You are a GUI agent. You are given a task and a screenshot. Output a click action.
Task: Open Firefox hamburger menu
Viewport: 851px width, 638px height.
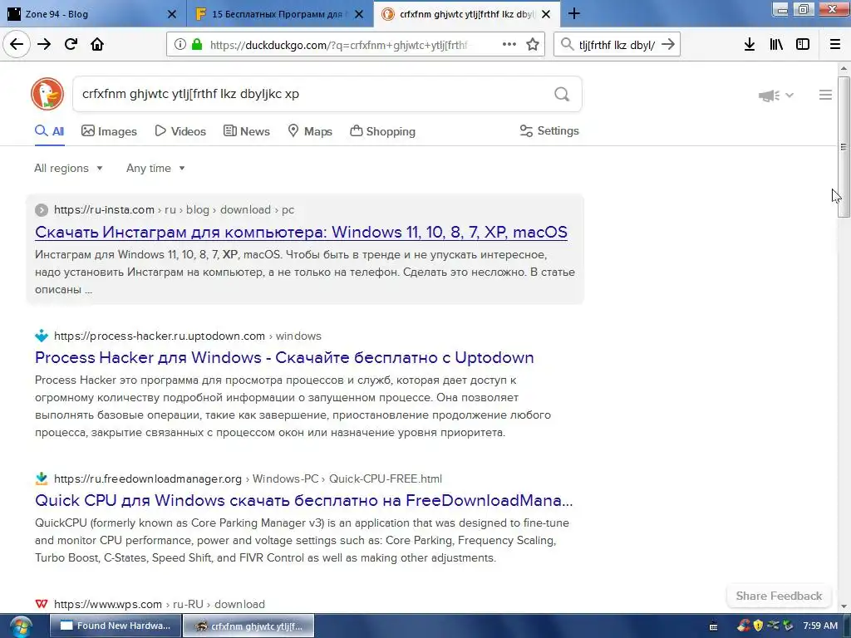(x=835, y=45)
